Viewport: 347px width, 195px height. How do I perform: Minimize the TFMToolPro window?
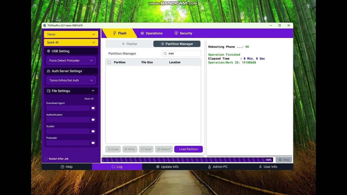click(x=271, y=25)
